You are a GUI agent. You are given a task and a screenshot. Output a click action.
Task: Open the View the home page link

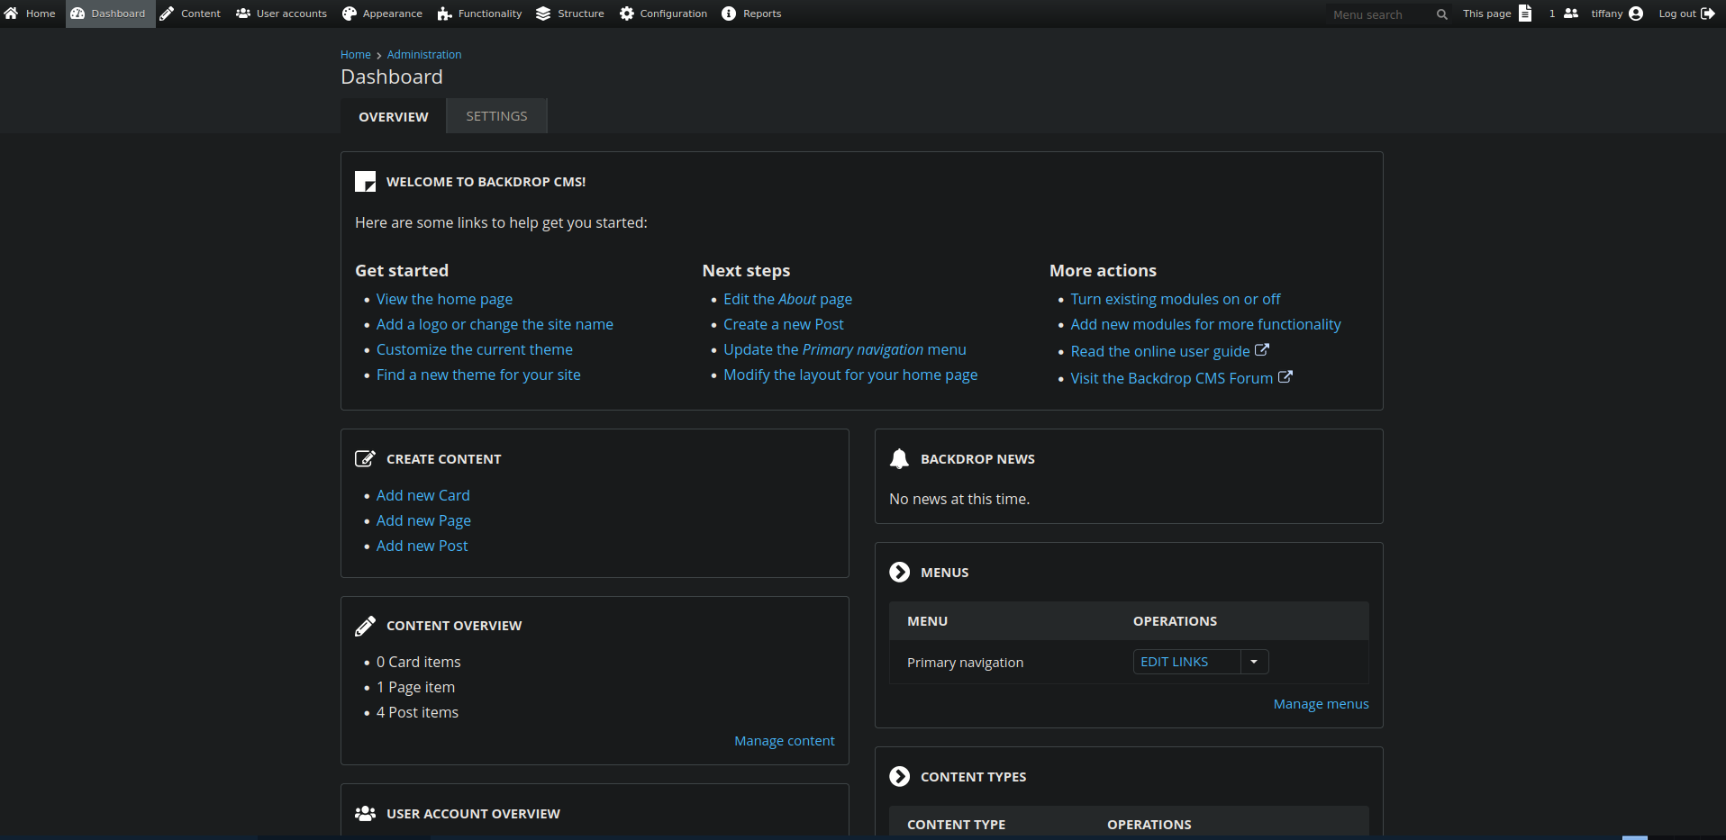[444, 299]
